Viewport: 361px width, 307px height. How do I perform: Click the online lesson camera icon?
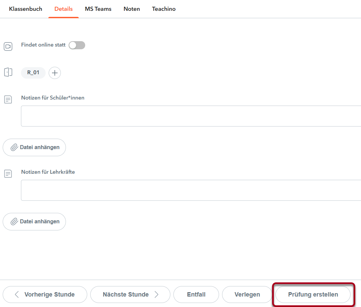coord(8,47)
